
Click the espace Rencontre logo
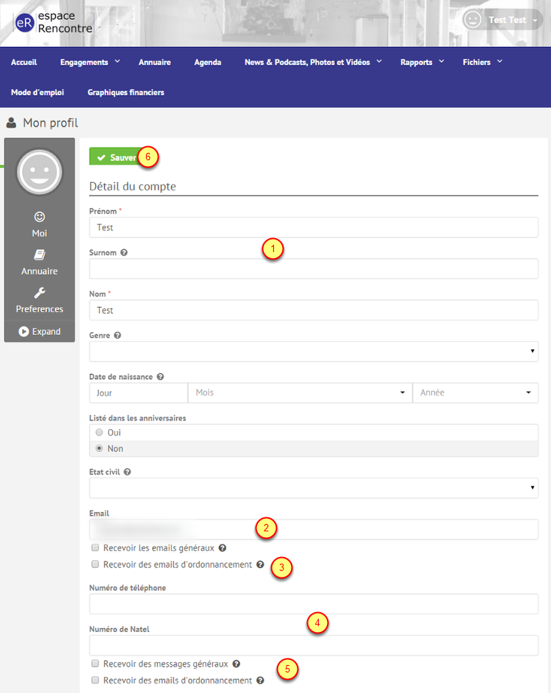(51, 22)
